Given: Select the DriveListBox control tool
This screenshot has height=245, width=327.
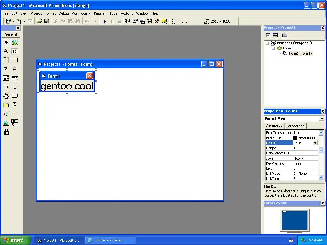Looking at the screenshot, I should (15, 96).
